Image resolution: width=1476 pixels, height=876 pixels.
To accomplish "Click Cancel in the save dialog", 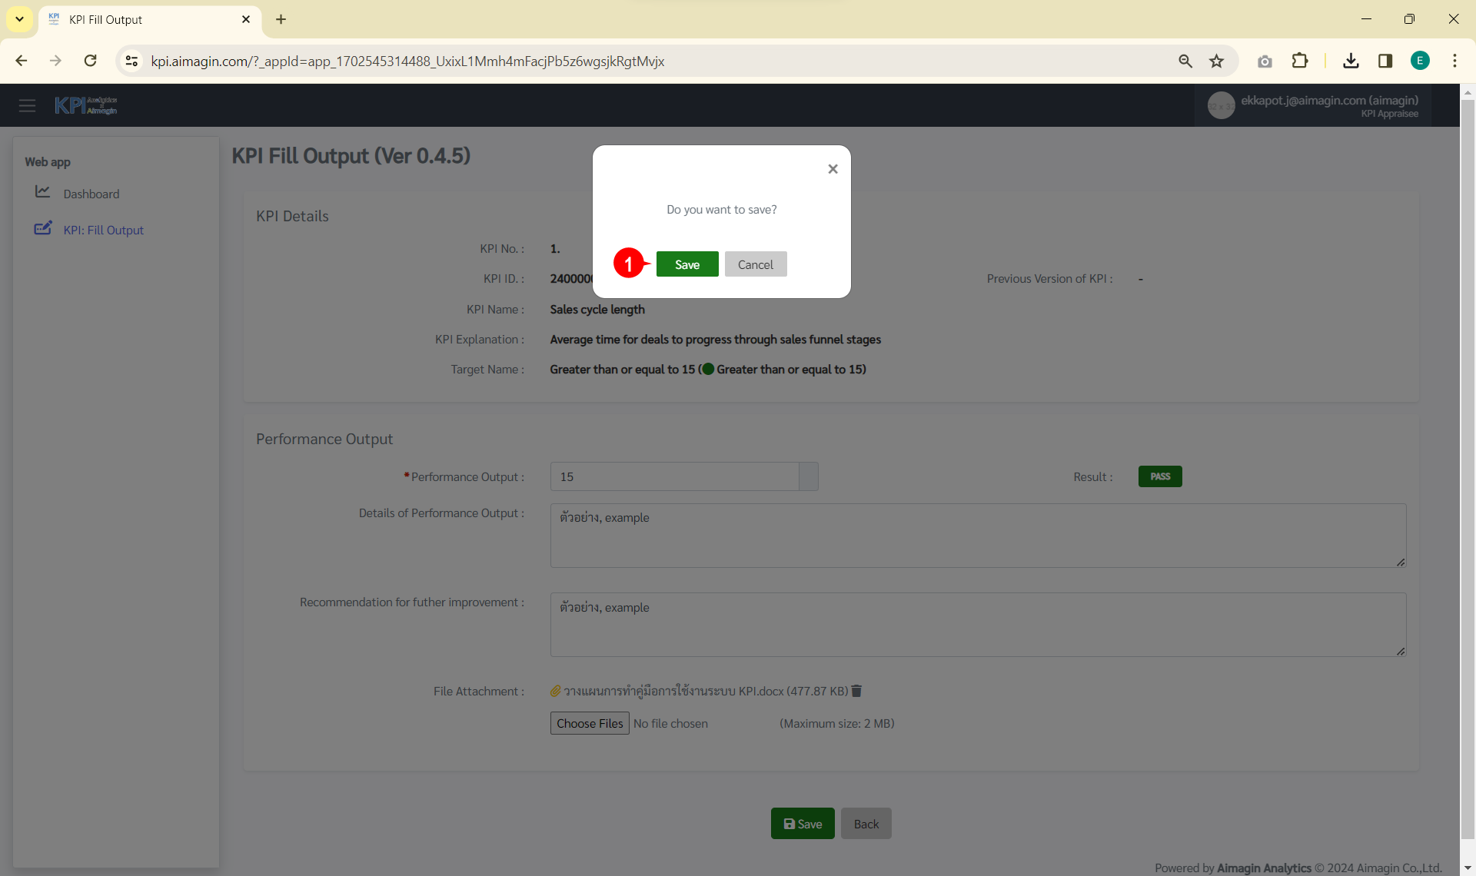I will point(755,264).
